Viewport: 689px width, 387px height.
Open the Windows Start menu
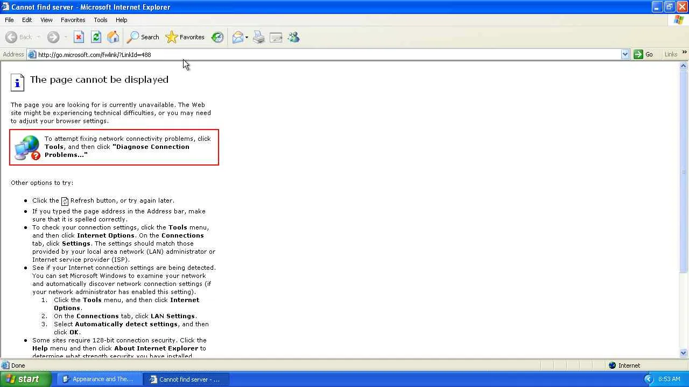coord(25,379)
